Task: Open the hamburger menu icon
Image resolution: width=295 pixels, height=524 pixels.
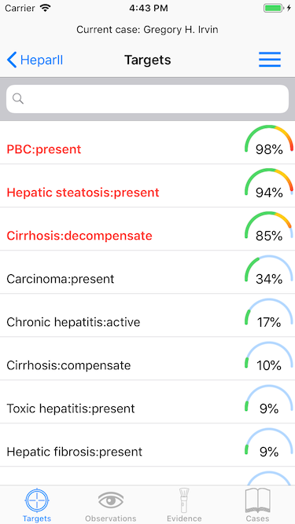Action: pos(270,60)
